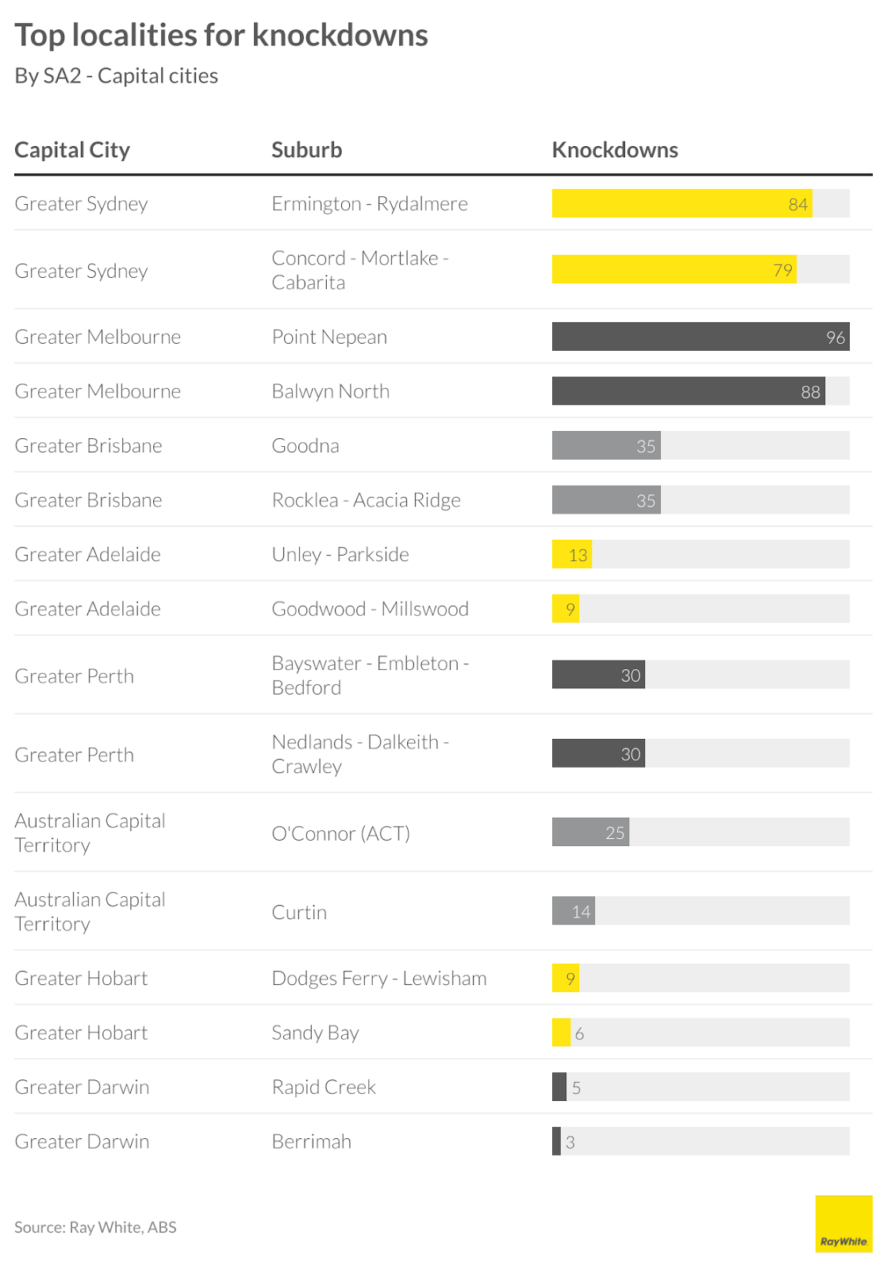Image resolution: width=887 pixels, height=1270 pixels.
Task: Select the Rocklea - Acacia Ridge suburb text
Action: 366,500
